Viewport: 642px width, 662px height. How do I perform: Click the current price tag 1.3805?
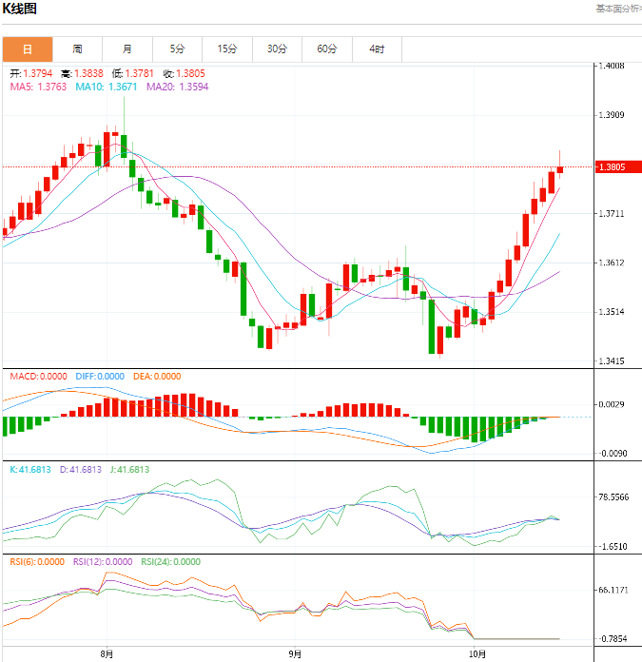(x=612, y=167)
